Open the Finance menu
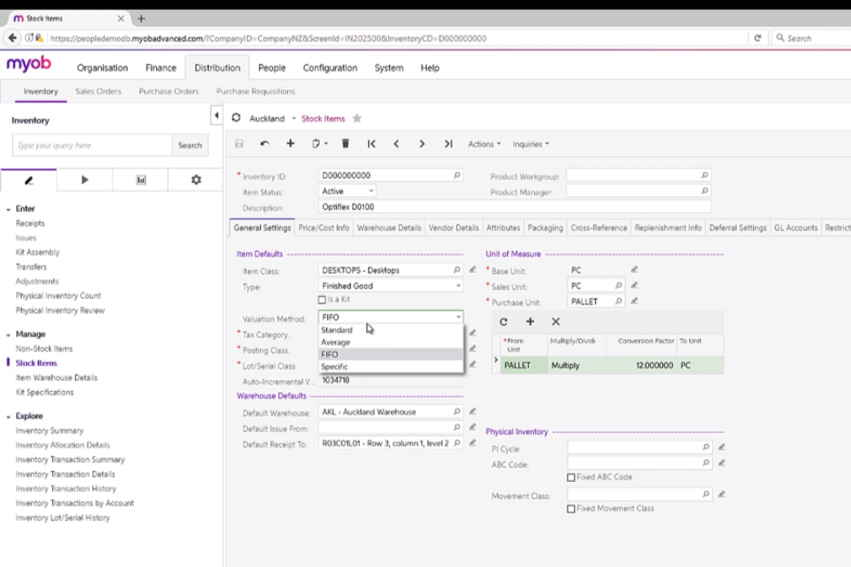Viewport: 851px width, 567px height. click(161, 68)
